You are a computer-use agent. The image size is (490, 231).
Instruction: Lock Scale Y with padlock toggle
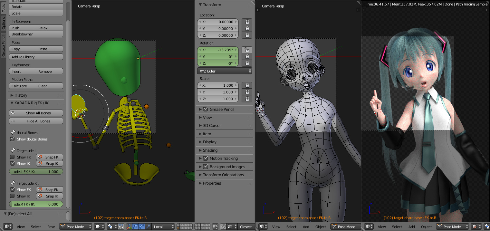tap(247, 92)
